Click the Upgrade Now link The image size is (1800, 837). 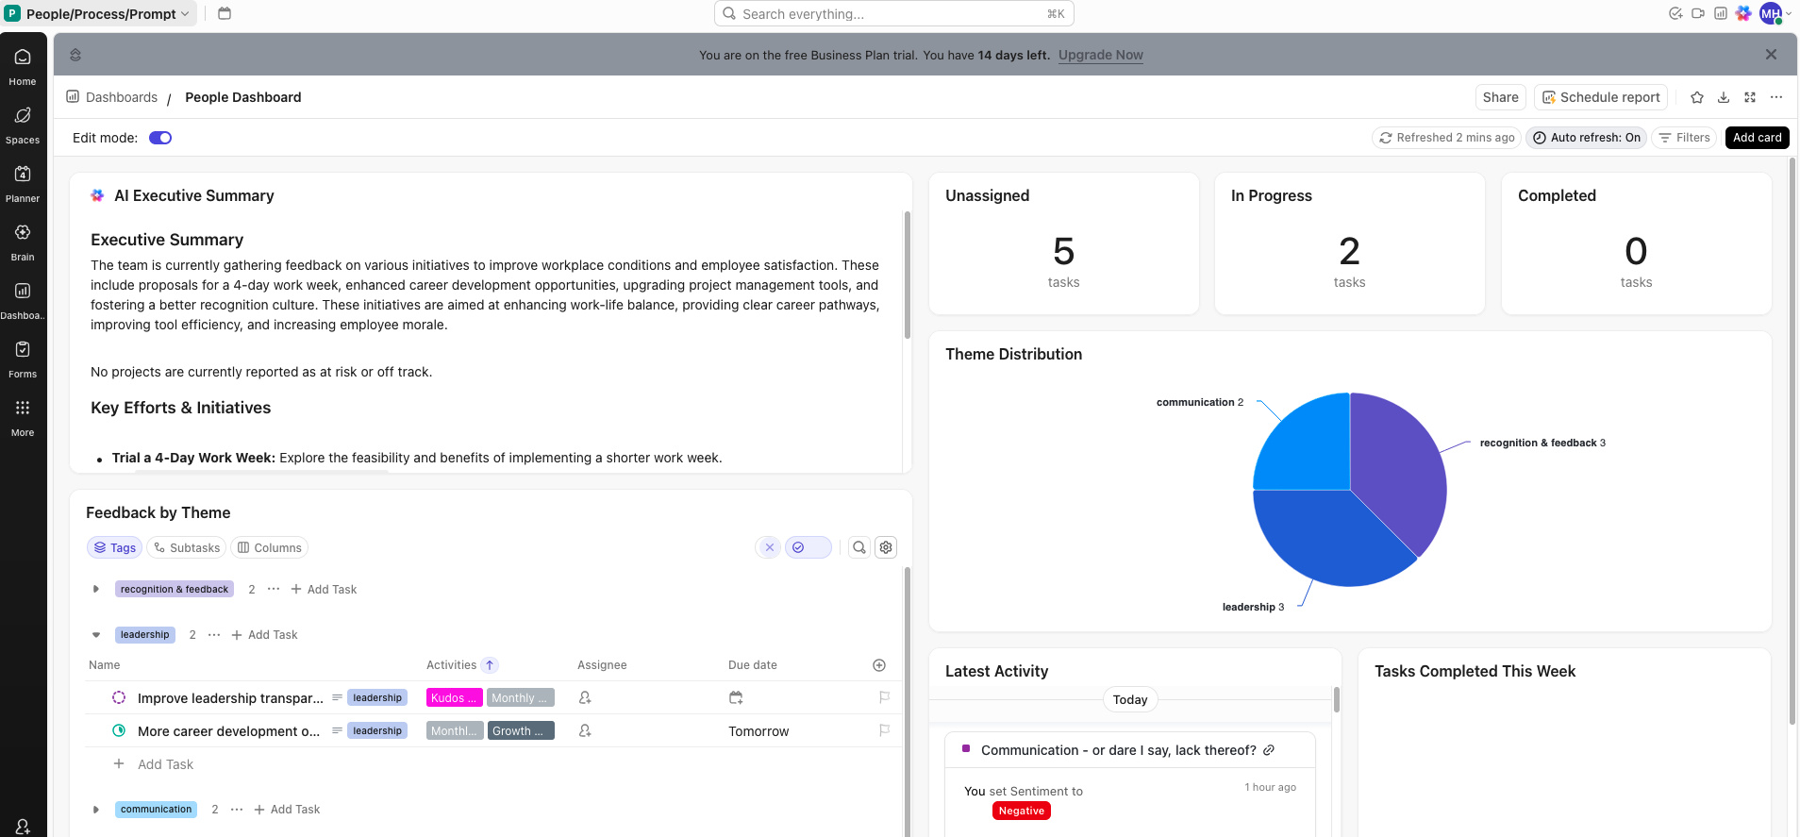click(x=1100, y=55)
